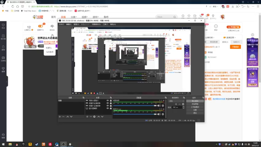Click 设置 settings button in OBS controls
This screenshot has width=261, height=147.
coord(195,110)
